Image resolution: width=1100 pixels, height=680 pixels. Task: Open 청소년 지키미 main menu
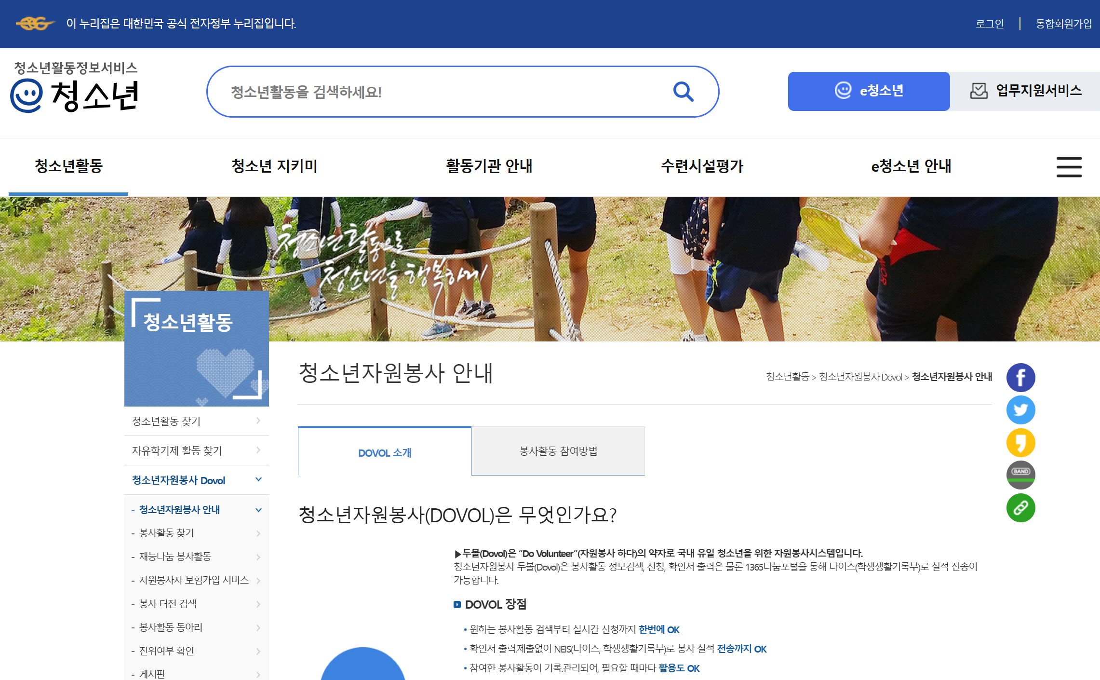click(x=274, y=166)
